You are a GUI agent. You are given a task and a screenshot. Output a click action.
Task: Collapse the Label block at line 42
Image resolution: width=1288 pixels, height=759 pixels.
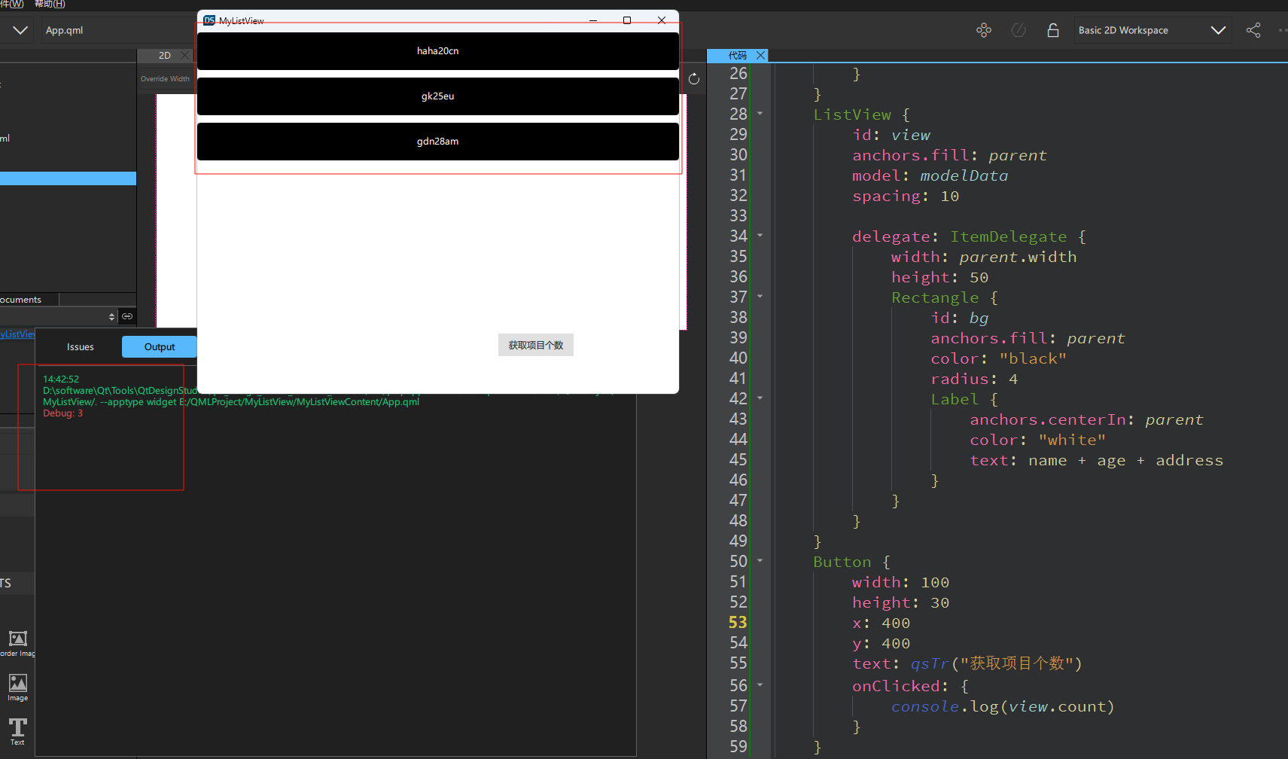pyautogui.click(x=760, y=398)
